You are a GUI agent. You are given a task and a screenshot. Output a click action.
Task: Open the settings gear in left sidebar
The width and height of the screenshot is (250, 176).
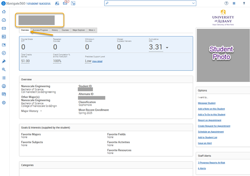4,102
